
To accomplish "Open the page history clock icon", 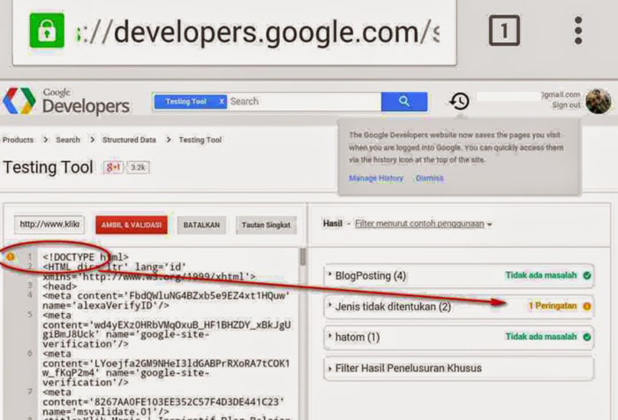I will pos(459,102).
